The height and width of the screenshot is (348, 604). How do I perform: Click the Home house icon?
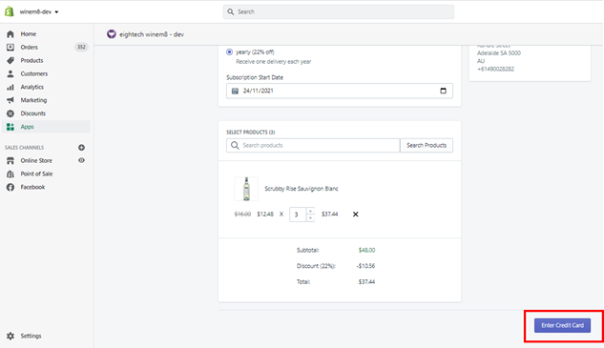10,34
